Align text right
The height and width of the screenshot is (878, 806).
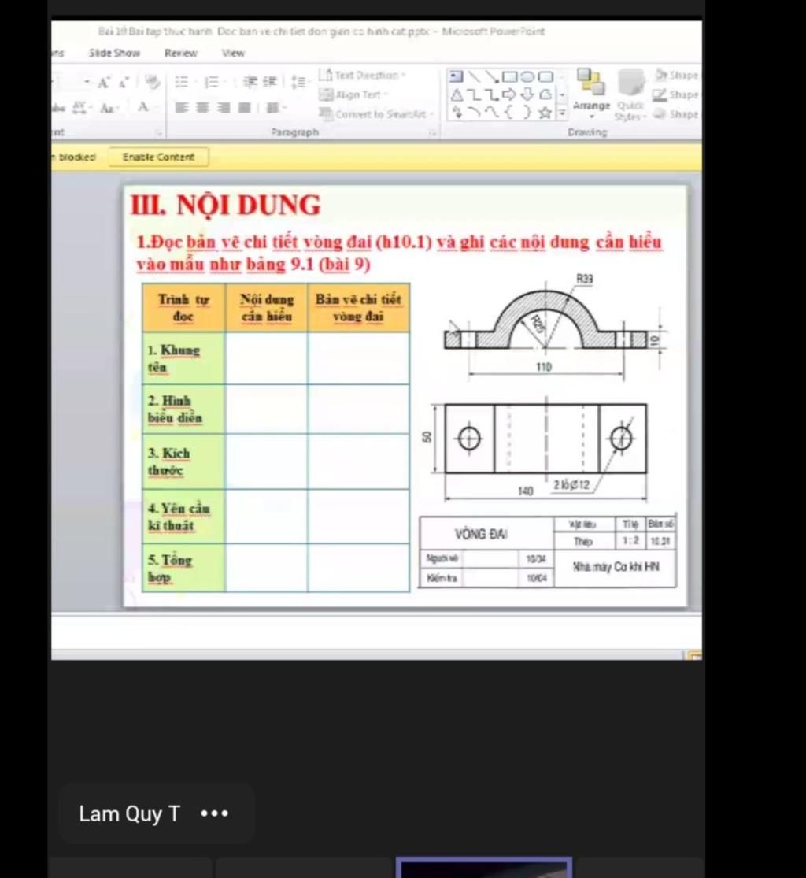[224, 108]
